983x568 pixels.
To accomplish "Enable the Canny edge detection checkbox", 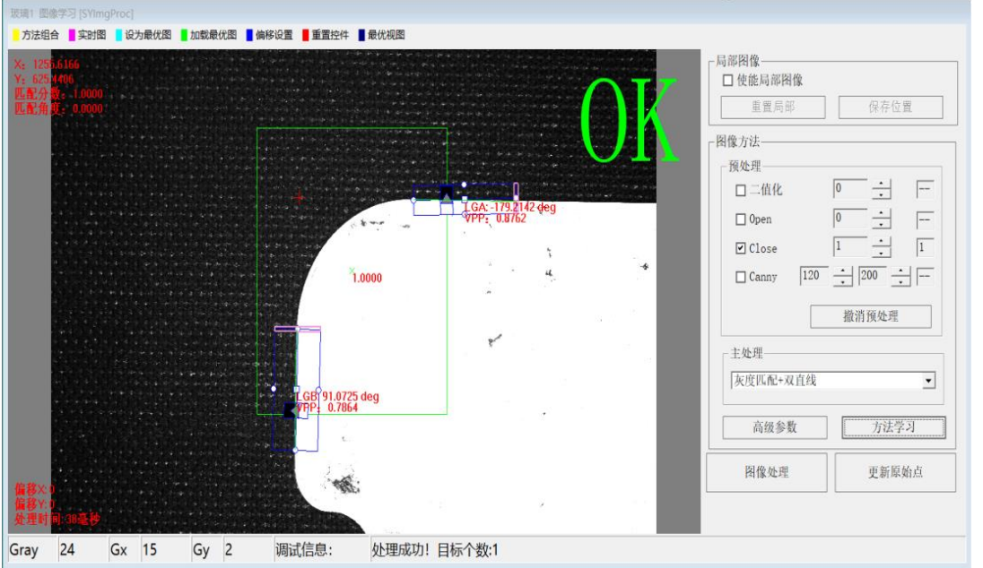I will click(x=741, y=277).
